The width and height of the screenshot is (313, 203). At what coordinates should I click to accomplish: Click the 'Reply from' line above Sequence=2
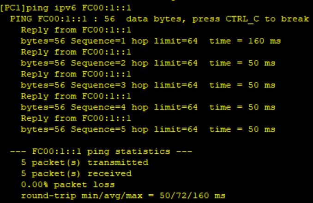tap(76, 52)
